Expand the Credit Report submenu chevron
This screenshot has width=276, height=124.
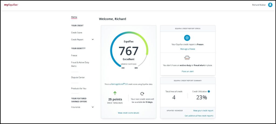[x=93, y=39]
